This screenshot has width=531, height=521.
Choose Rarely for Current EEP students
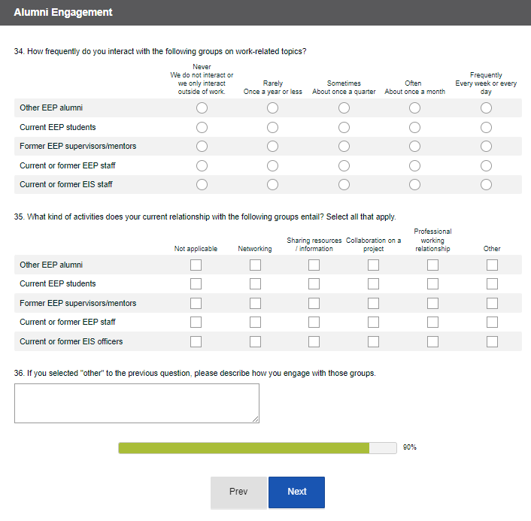(x=272, y=127)
